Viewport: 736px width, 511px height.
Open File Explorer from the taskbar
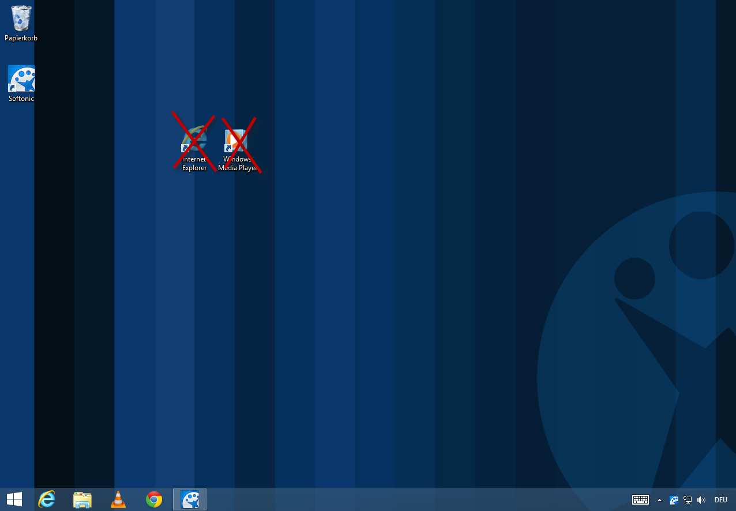click(x=82, y=499)
